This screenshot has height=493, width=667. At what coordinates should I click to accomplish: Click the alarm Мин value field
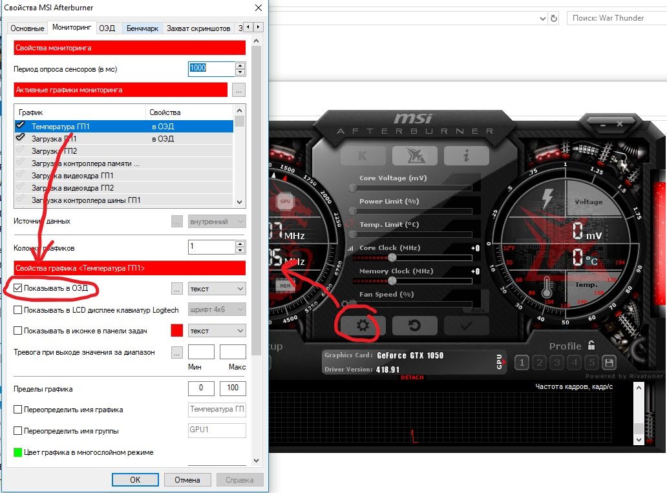tap(201, 352)
